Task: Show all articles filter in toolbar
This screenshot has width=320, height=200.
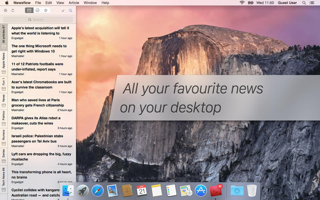Action: coord(29,10)
